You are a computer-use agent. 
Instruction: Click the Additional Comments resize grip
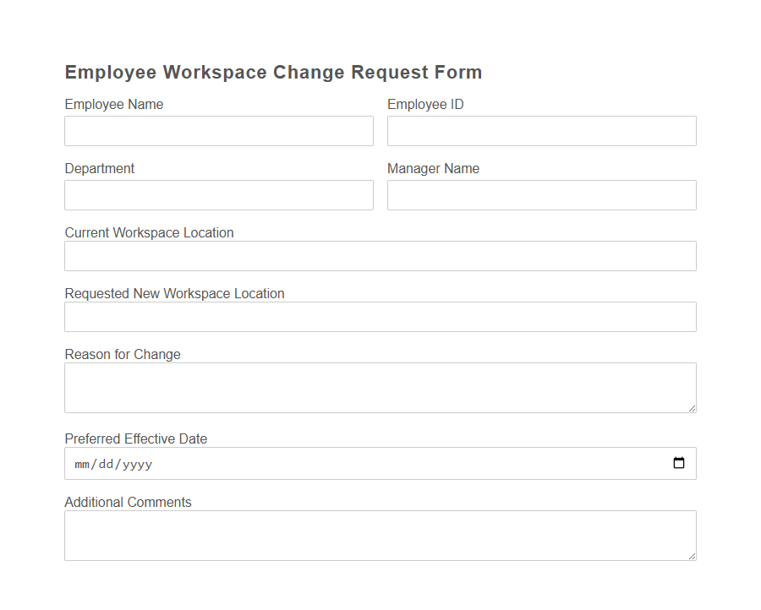tap(693, 557)
